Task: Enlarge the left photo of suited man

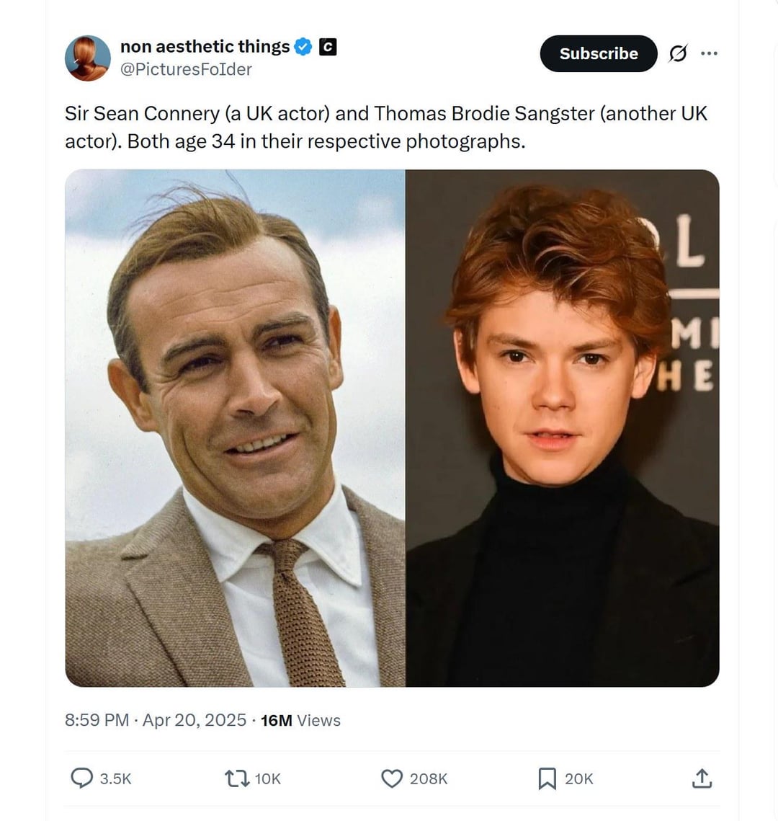Action: pos(235,427)
